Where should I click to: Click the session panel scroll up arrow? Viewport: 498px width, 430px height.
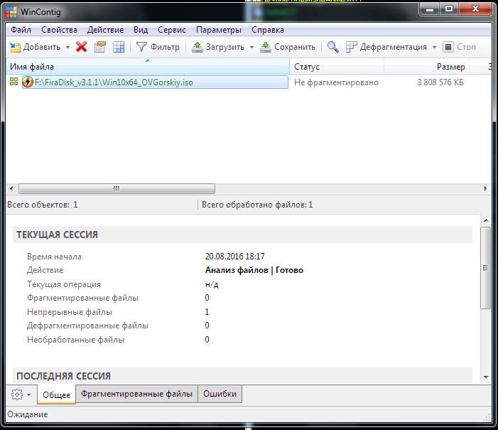click(486, 220)
